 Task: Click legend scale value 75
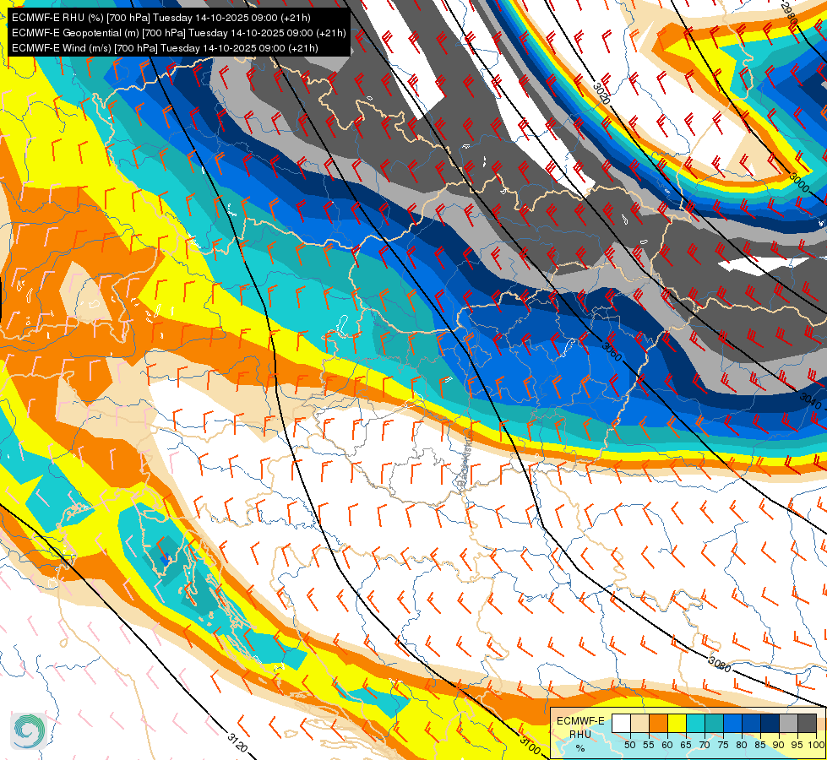(x=723, y=746)
